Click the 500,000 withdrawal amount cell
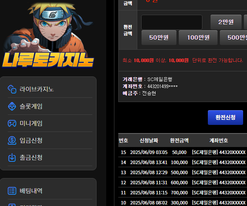This screenshot has width=247, height=206. coord(179,172)
